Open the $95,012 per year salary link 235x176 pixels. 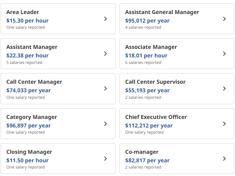147,21
